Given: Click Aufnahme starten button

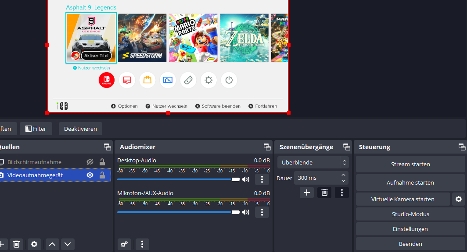Looking at the screenshot, I should 410,182.
